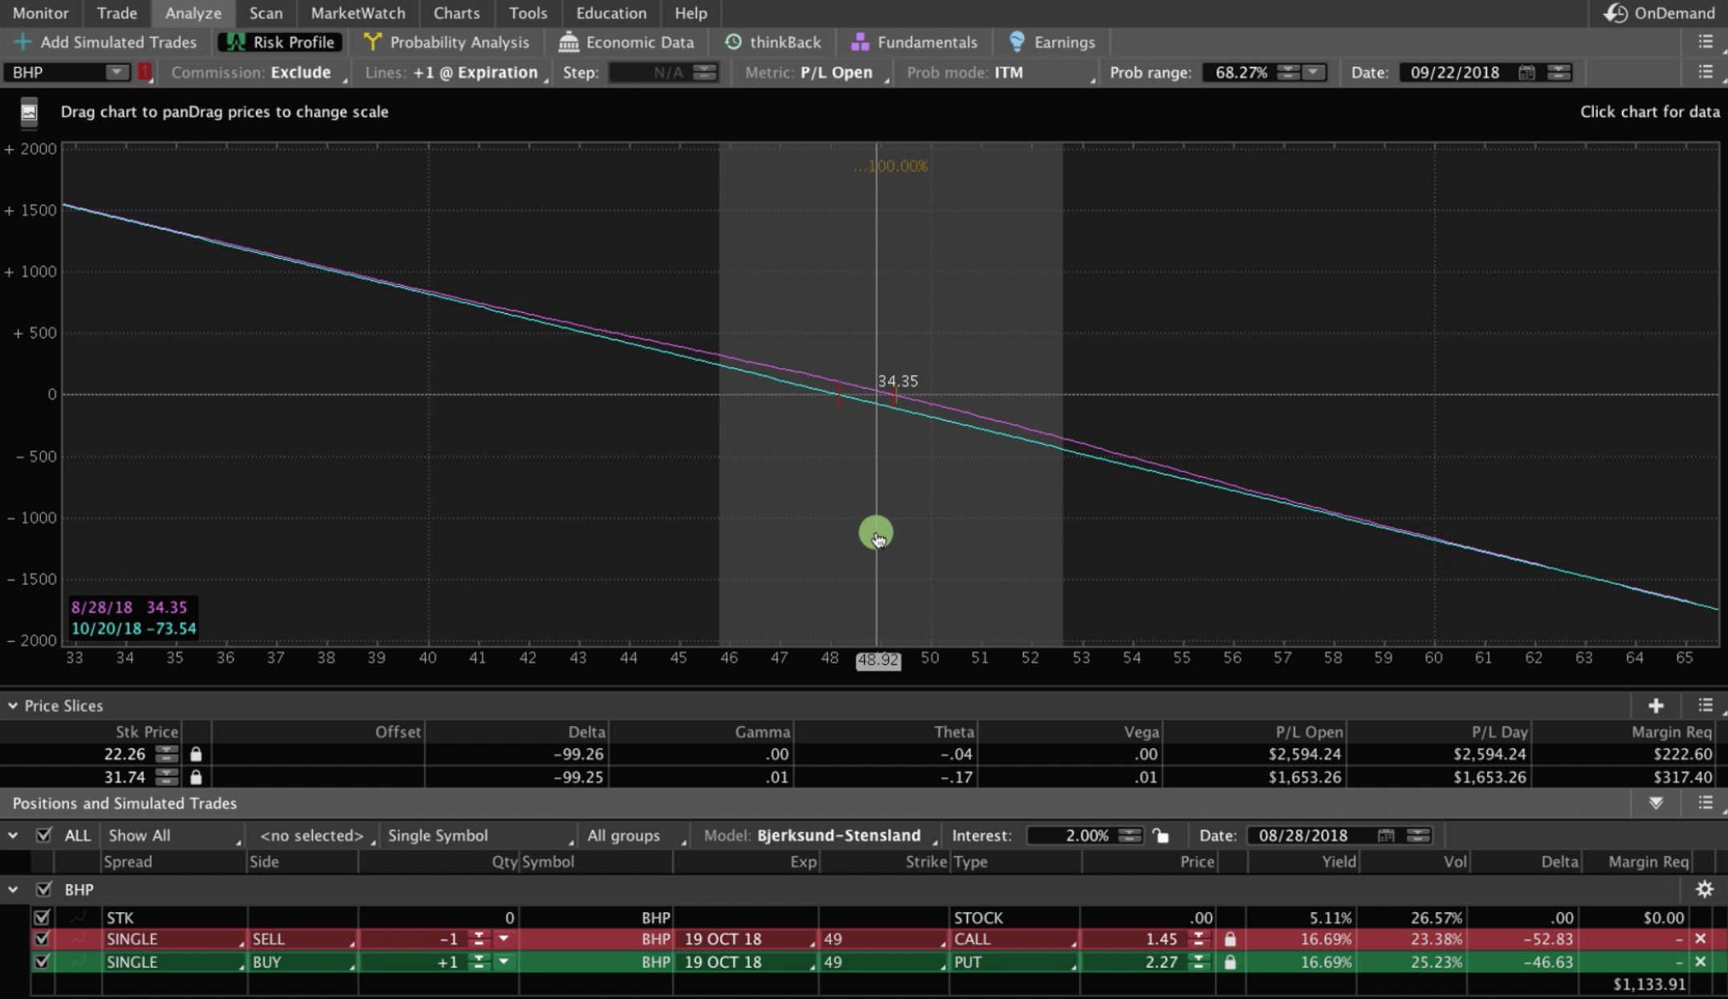Select the P/L Open metric button
1728x999 pixels.
tap(836, 71)
